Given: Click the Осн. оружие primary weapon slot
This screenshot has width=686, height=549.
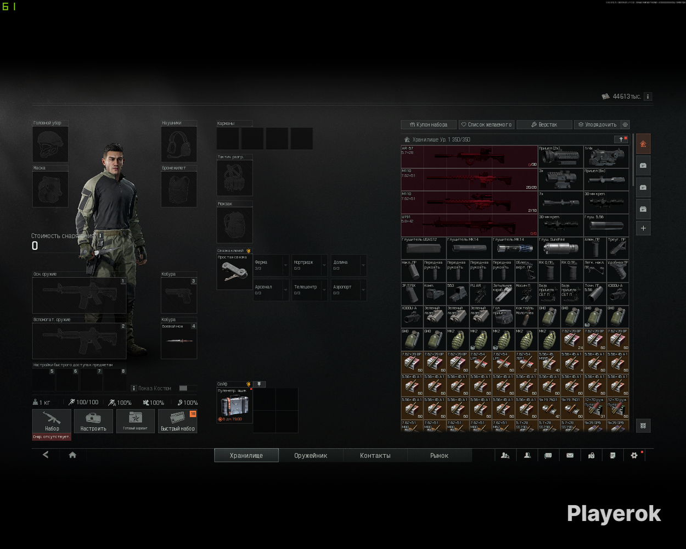Looking at the screenshot, I should click(79, 295).
